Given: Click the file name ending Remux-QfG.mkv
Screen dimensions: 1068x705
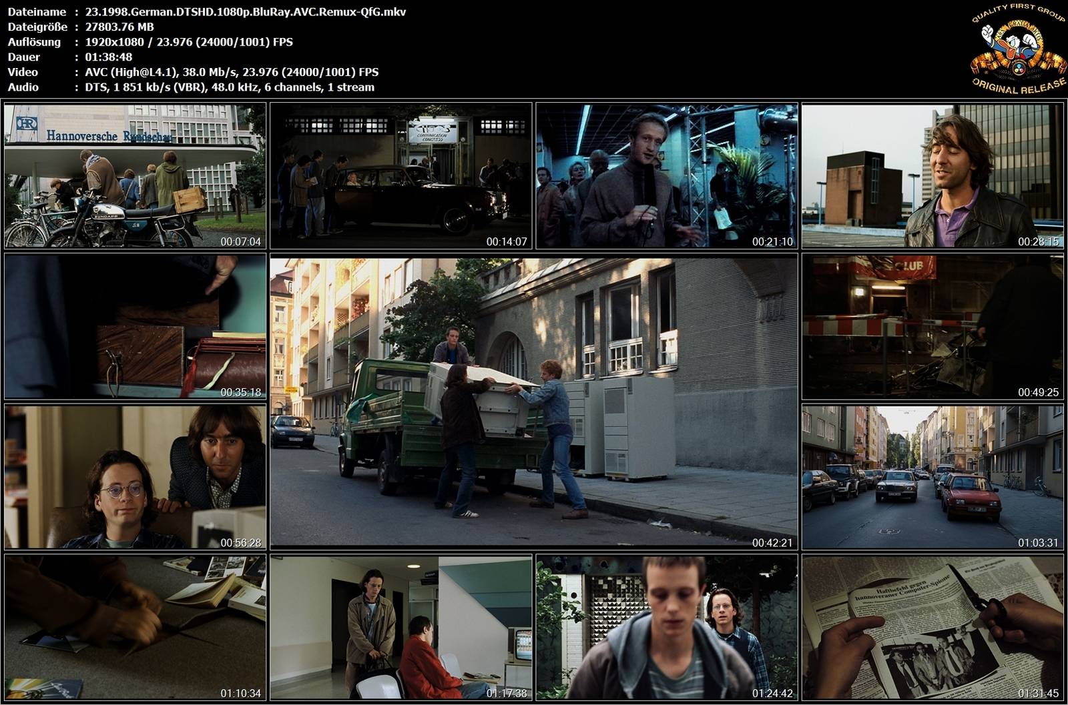Looking at the screenshot, I should tap(246, 11).
